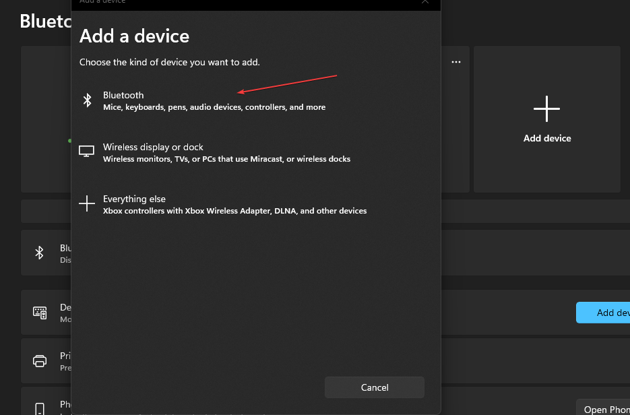This screenshot has height=415, width=630.
Task: Click the keyboard and mouse Devices icon
Action: click(x=40, y=313)
